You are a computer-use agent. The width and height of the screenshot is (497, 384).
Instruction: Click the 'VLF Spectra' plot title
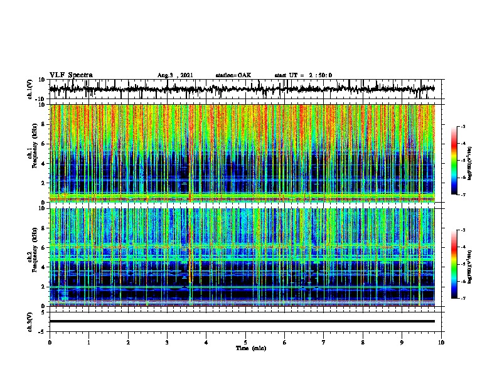(71, 75)
